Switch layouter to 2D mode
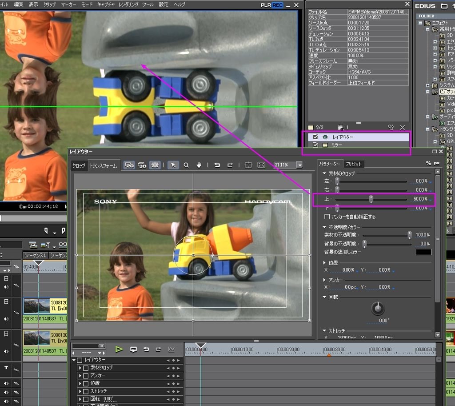Viewport: 455px width, 406px height. tap(129, 165)
